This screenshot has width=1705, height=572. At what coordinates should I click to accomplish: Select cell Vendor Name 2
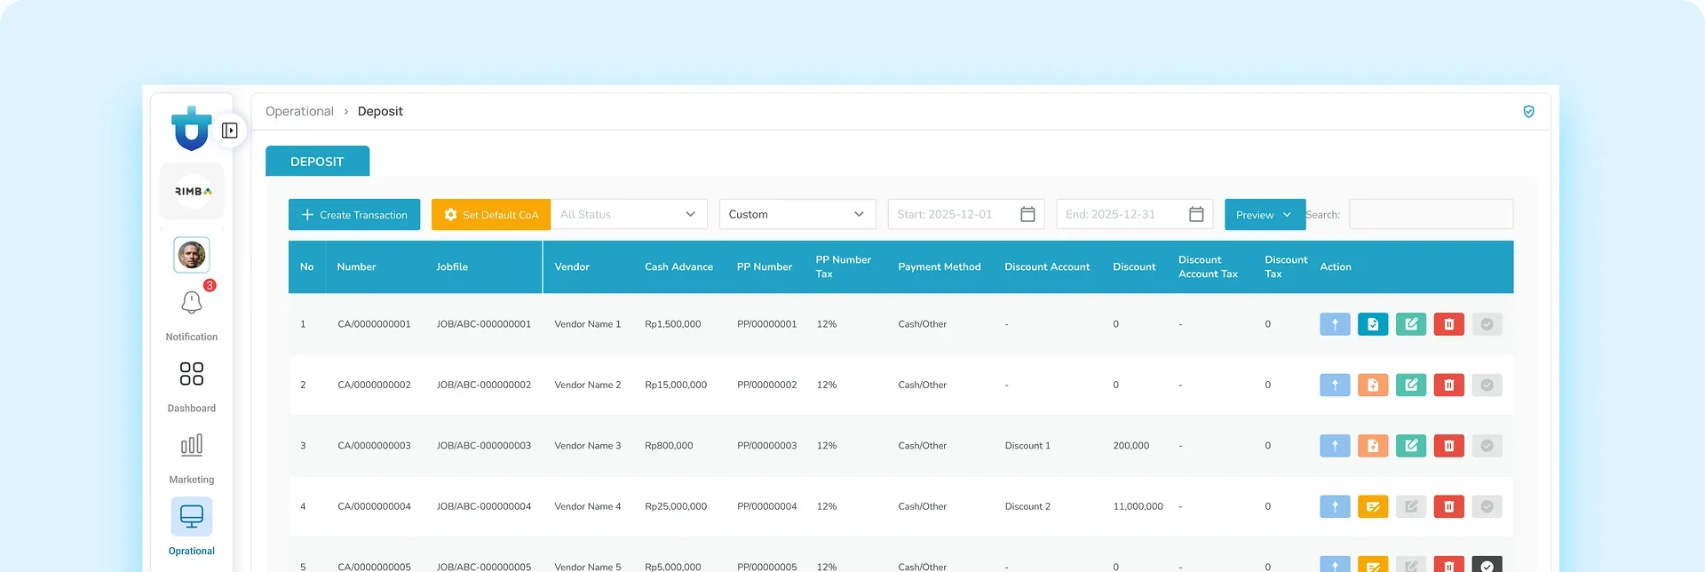click(588, 385)
